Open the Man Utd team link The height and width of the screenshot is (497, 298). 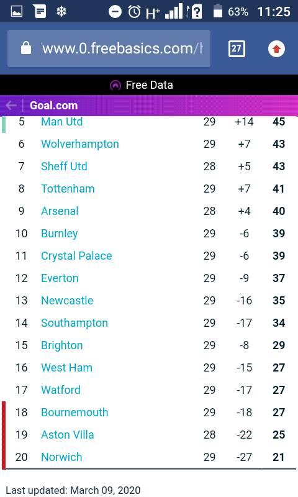point(61,121)
